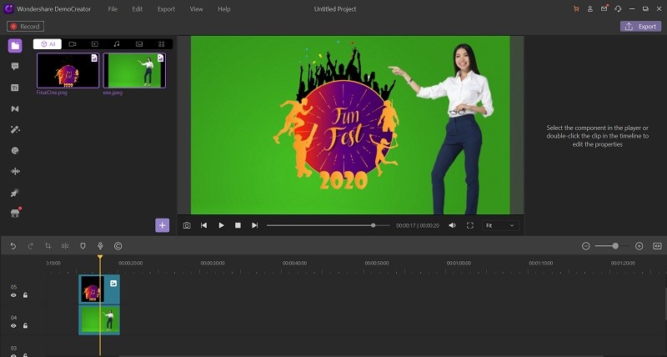Viewport: 667px width, 357px height.
Task: Open the Transitions sidebar panel
Action: 15,109
